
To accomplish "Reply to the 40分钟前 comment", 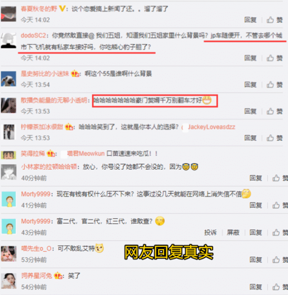I will (256, 178).
